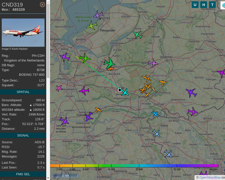225x180 pixels.
Task: Click sidebar scrollbar up arrow
Action: [48, 2]
